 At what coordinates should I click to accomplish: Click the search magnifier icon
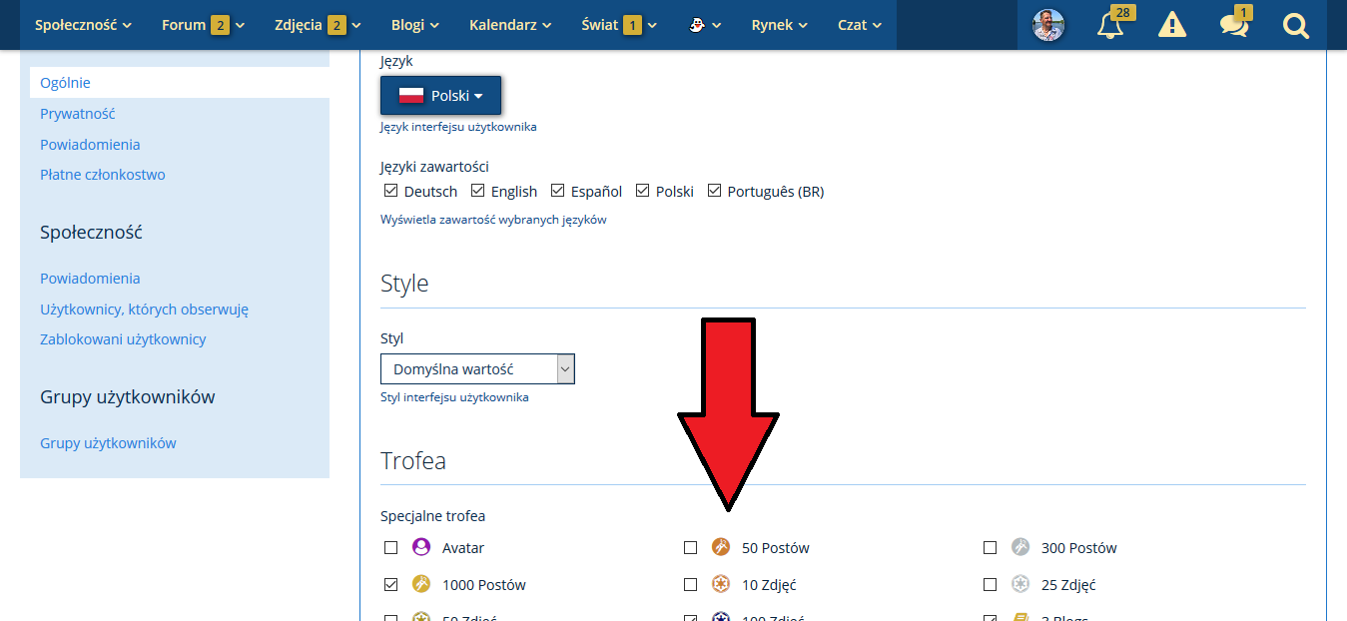tap(1295, 25)
